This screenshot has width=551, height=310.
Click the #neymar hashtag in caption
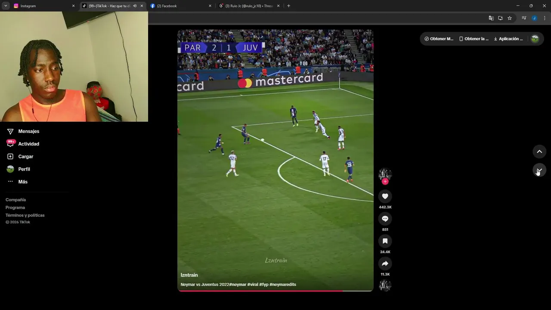pyautogui.click(x=238, y=285)
